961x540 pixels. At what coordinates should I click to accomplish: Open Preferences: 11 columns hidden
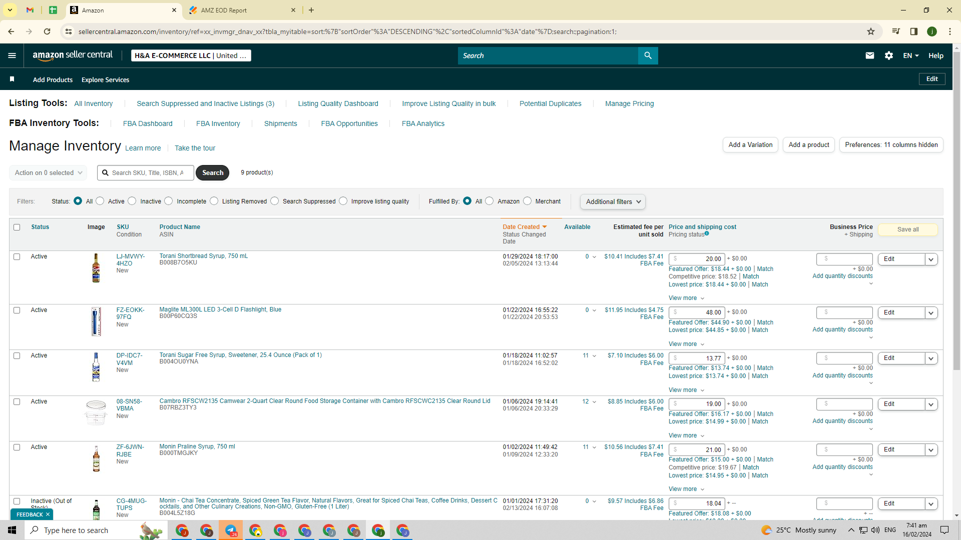[x=891, y=144]
